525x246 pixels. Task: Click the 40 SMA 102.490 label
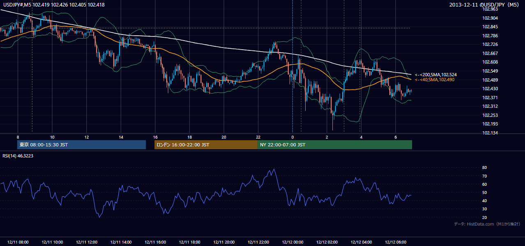click(x=434, y=80)
